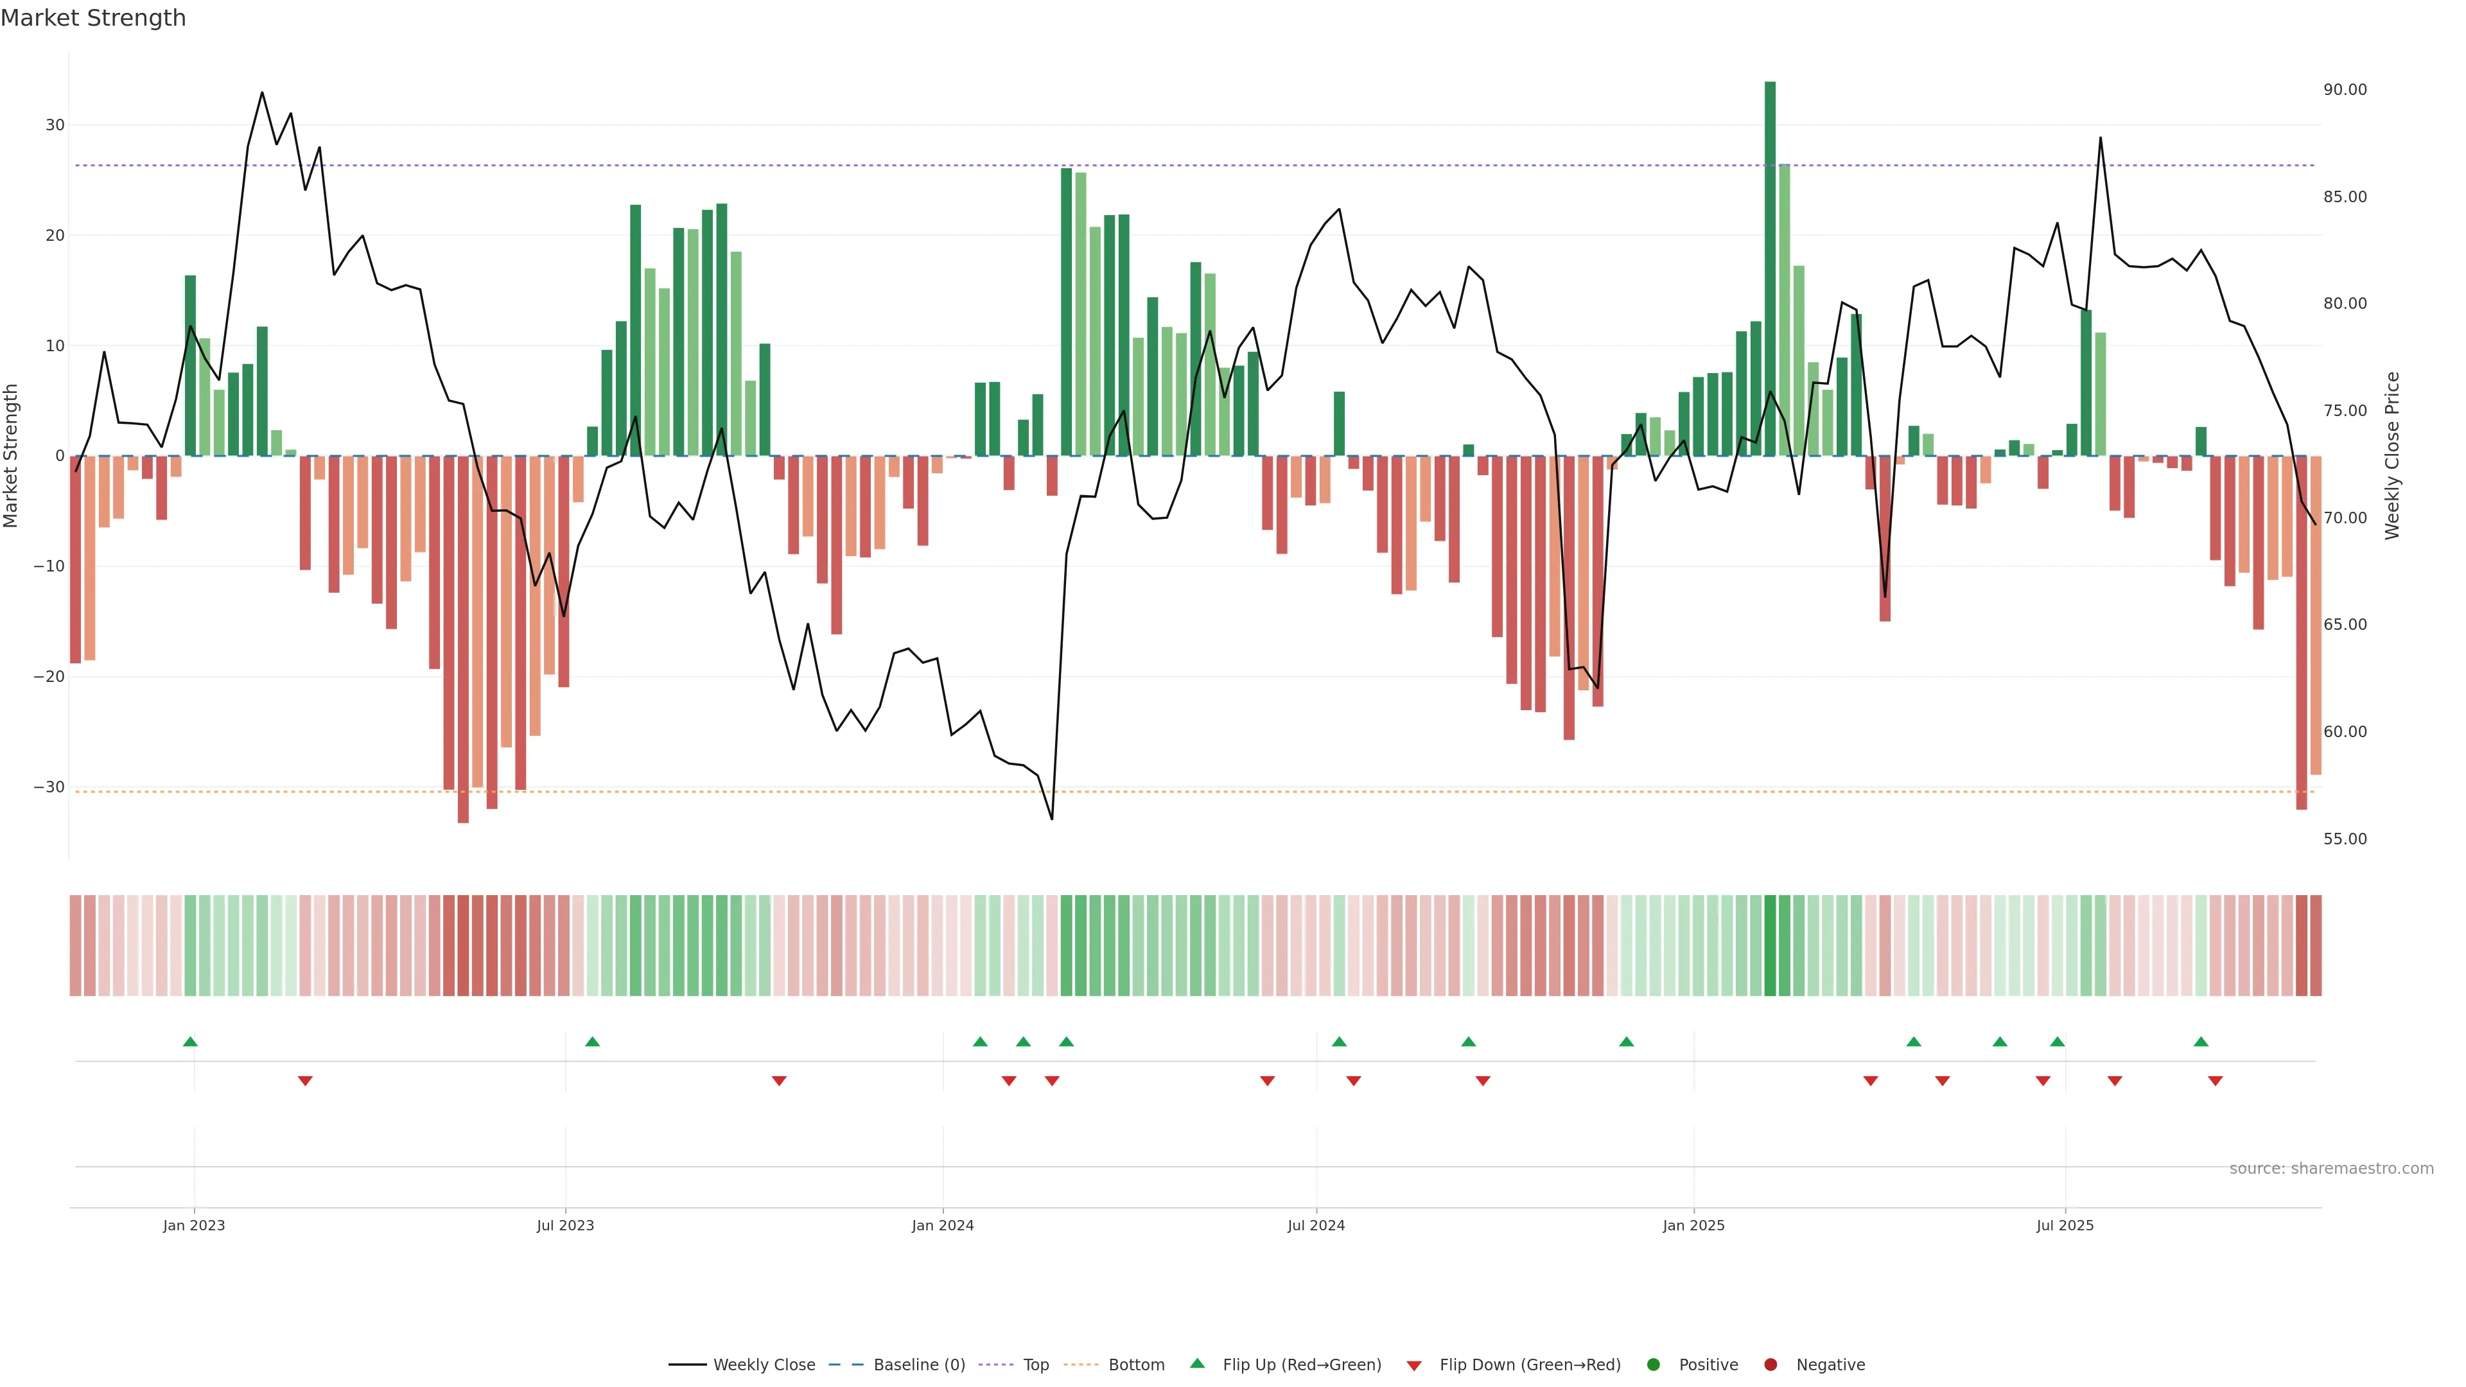This screenshot has width=2466, height=1387.
Task: Click the Jan 2024 x-axis label
Action: 943,1225
